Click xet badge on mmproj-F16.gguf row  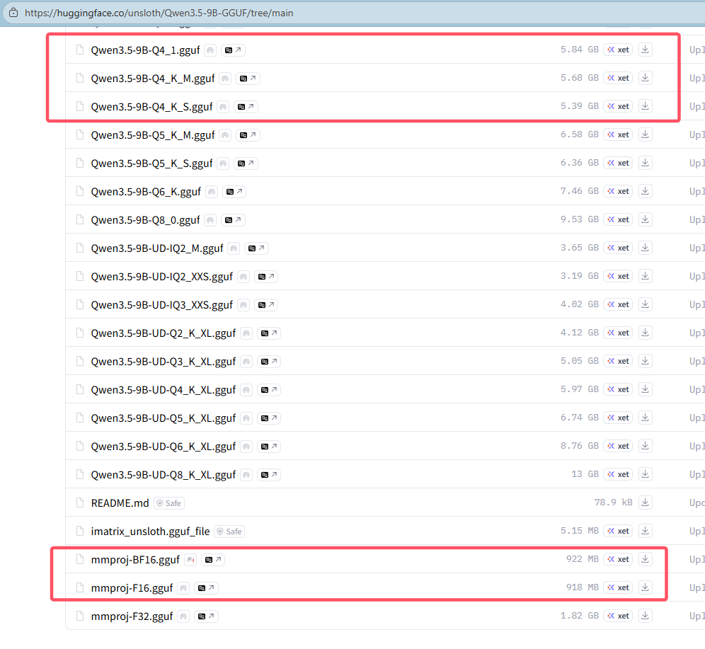(618, 587)
